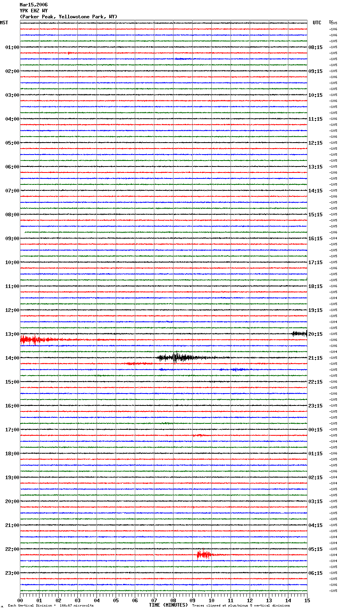Click the Parker Peak, Yellowstone Park location title

68,17
